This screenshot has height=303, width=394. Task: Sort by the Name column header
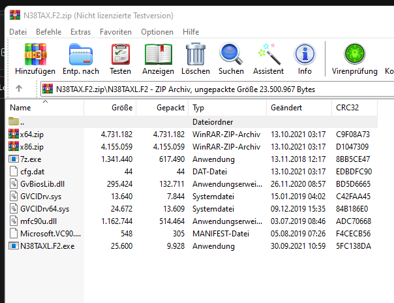tap(45, 108)
